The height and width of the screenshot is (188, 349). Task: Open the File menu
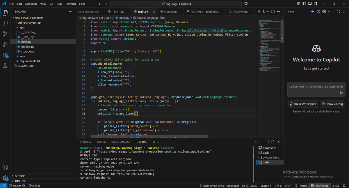tap(12, 4)
